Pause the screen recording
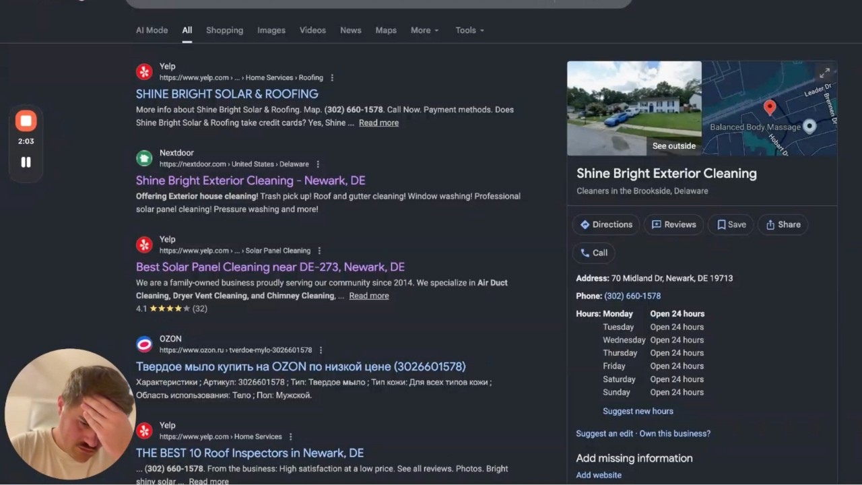 coord(26,162)
